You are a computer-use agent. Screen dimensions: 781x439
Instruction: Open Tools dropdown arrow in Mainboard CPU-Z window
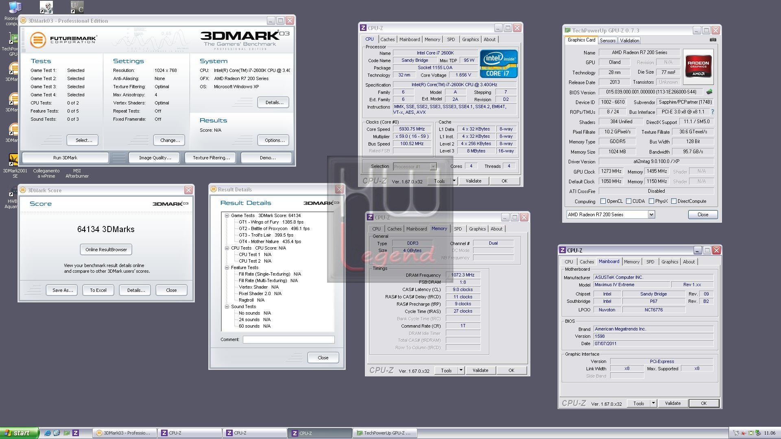(653, 403)
